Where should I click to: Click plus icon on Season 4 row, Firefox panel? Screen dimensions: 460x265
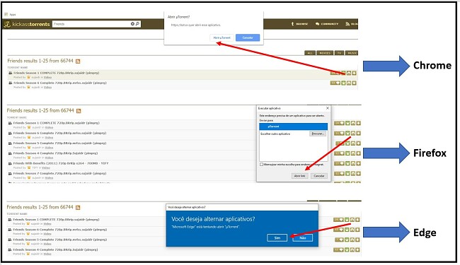[x=358, y=153]
